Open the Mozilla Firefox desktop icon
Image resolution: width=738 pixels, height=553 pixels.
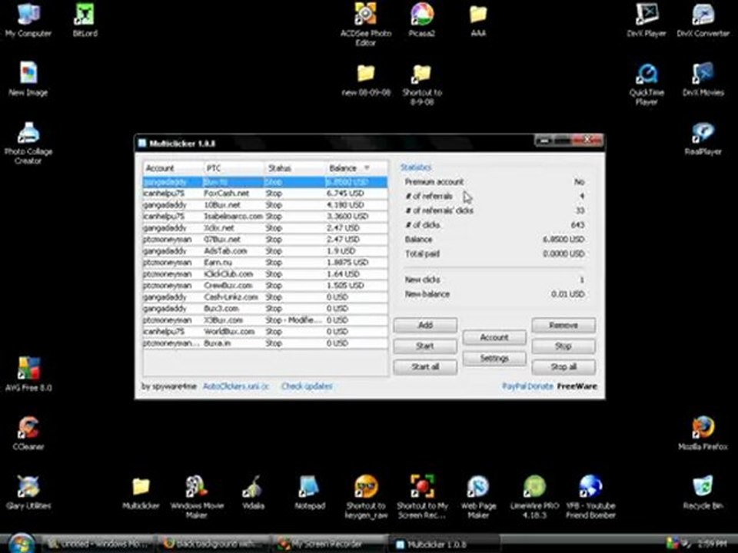703,433
